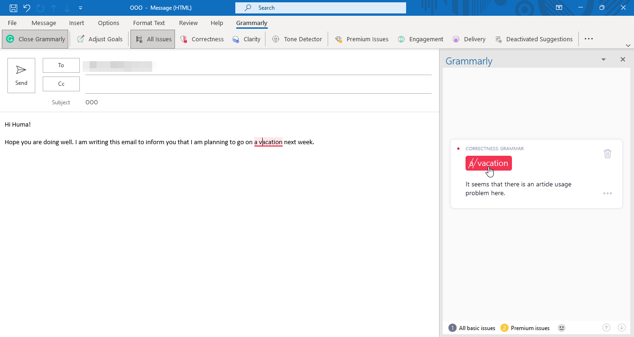Open the Format Text tab
This screenshot has height=337, width=634.
pyautogui.click(x=149, y=23)
